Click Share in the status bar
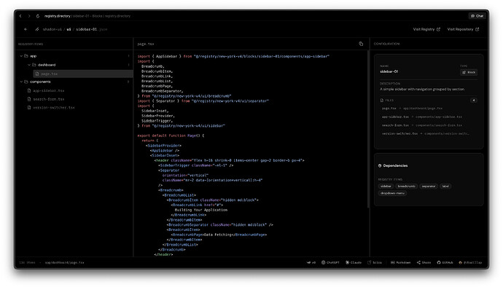 pyautogui.click(x=424, y=263)
